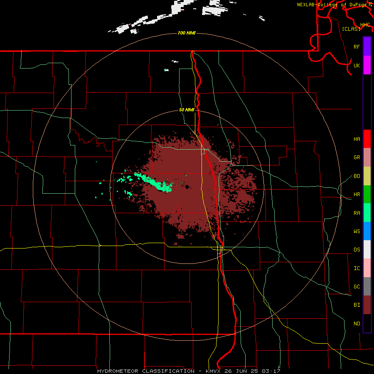Click the WS legend label
Viewport: 374px width, 374px height.
[357, 231]
